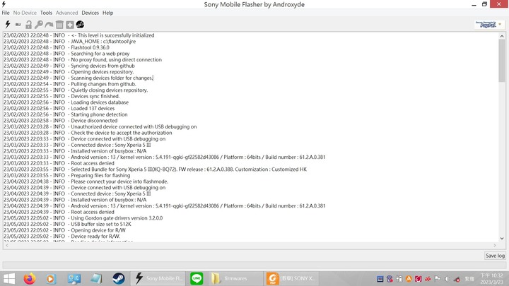
Task: Click log line 'Preparing files for flashing'
Action: [x=100, y=175]
